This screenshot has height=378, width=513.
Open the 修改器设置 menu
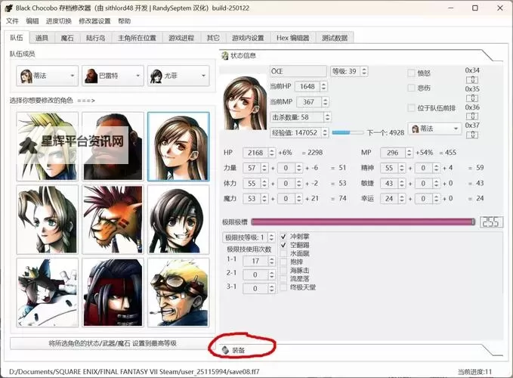pyautogui.click(x=94, y=21)
